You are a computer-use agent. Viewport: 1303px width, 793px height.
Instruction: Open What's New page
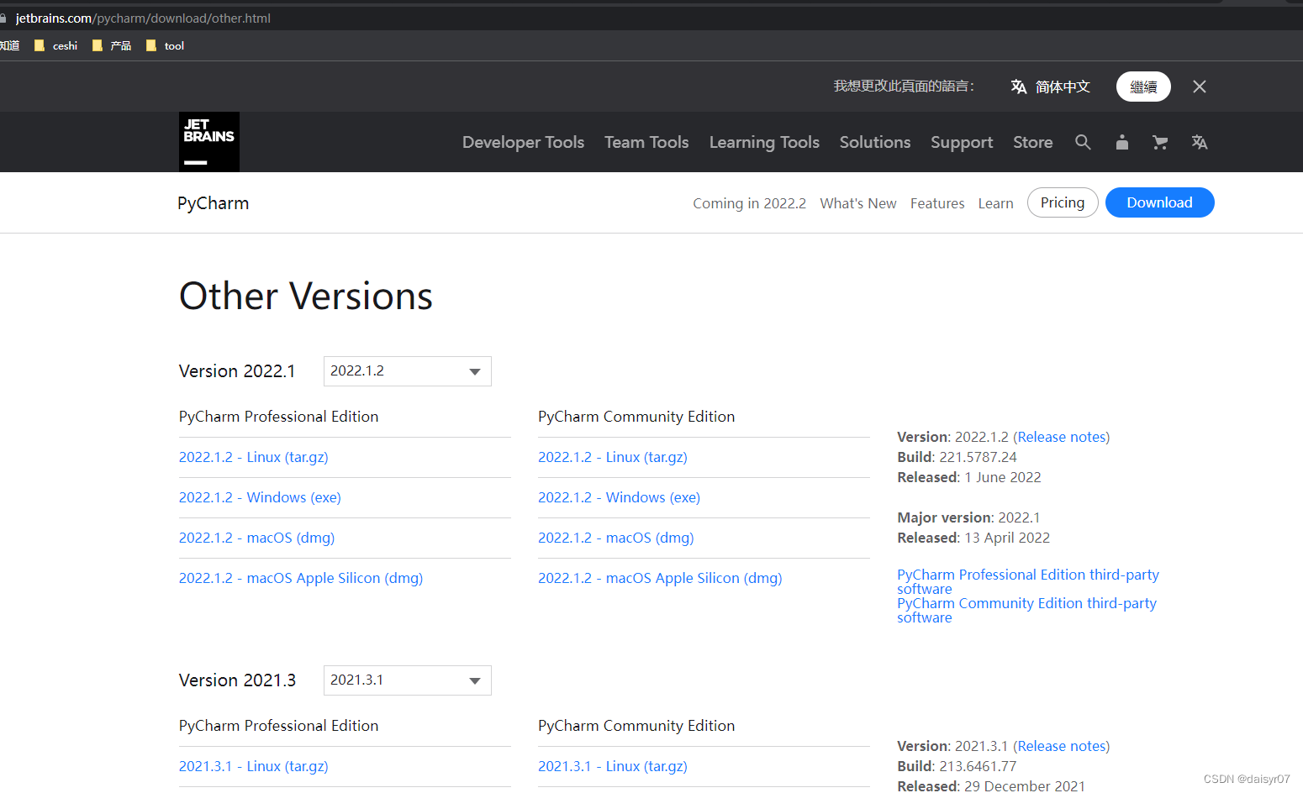[x=858, y=203]
